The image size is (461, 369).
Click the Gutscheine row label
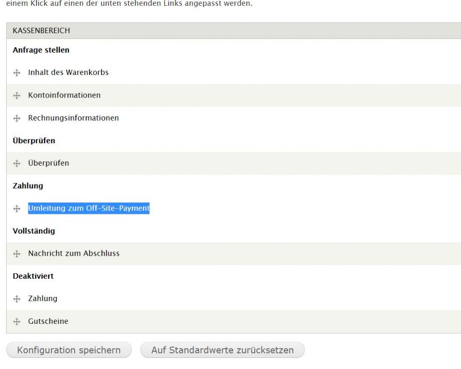[x=48, y=321]
